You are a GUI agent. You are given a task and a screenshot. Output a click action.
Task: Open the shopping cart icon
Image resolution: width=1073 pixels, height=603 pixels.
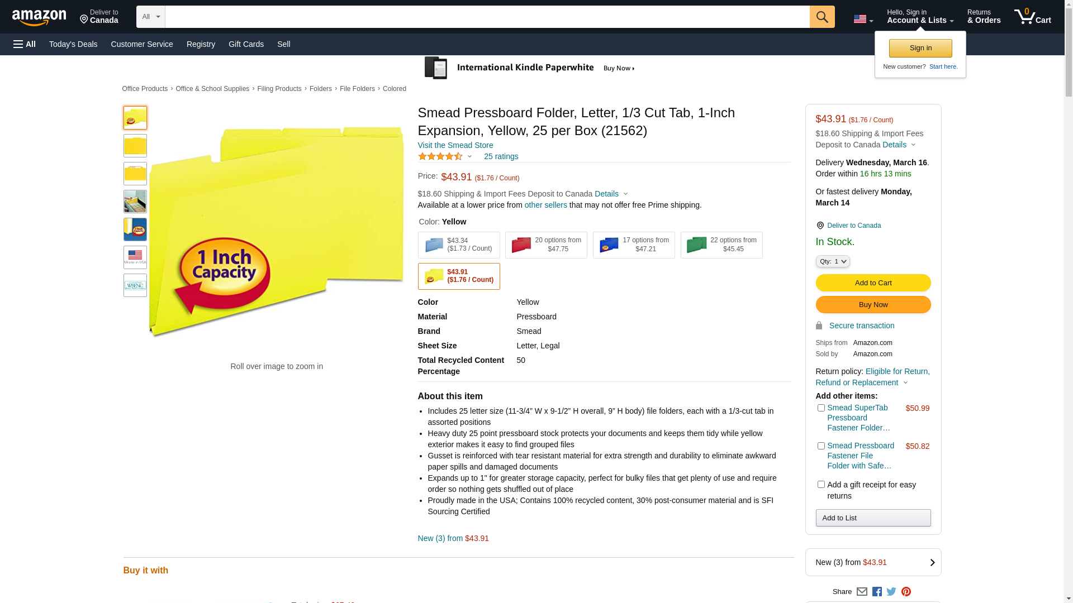point(1033,17)
